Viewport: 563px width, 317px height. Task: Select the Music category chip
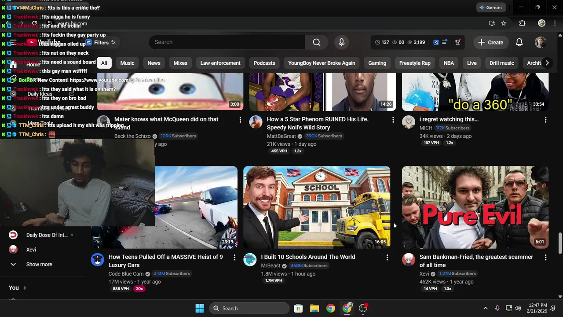pyautogui.click(x=128, y=63)
